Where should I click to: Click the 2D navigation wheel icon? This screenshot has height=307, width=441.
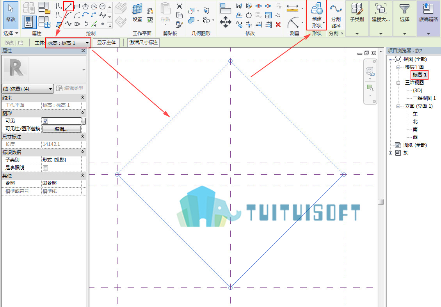(370, 72)
